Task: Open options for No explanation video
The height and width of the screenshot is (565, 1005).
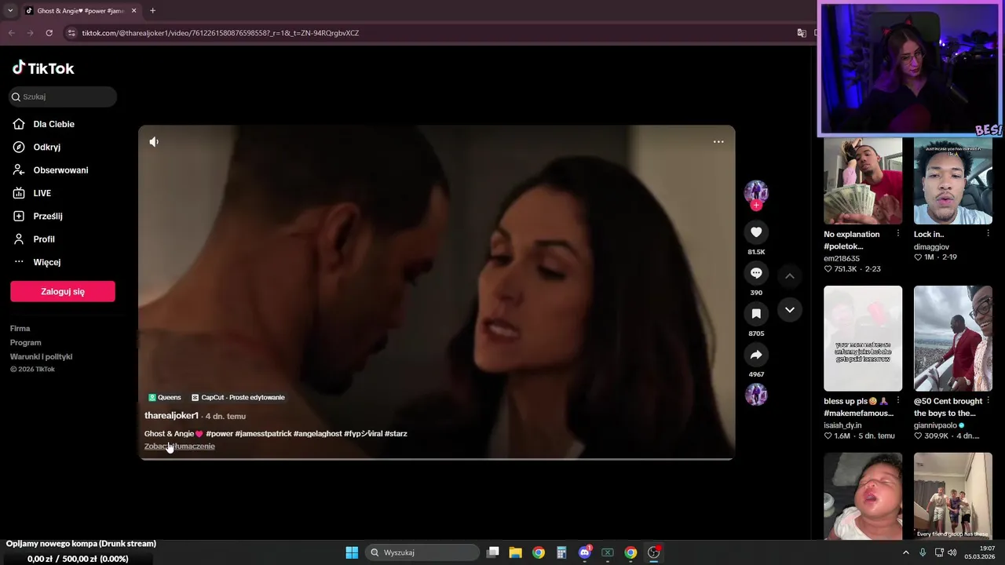Action: [x=898, y=234]
